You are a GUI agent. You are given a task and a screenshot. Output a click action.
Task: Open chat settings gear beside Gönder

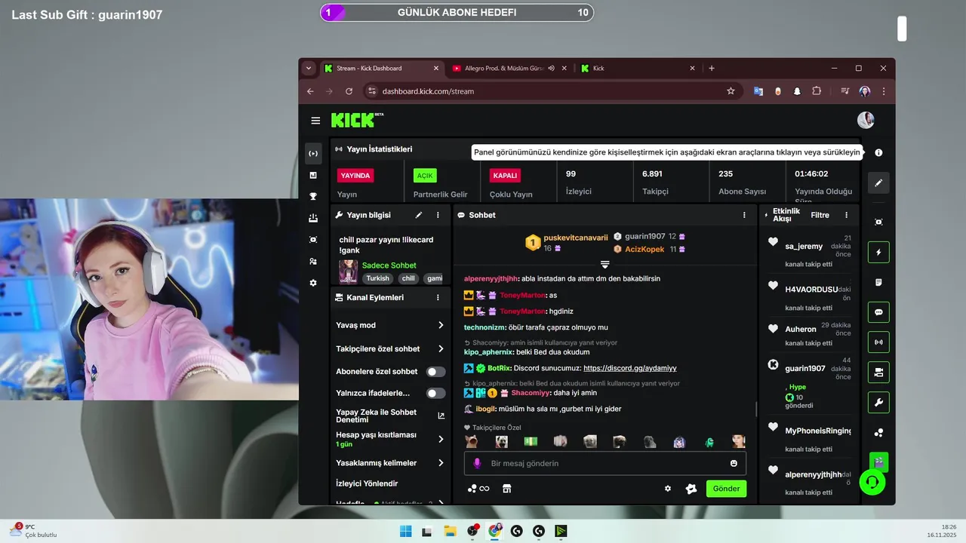pos(668,489)
